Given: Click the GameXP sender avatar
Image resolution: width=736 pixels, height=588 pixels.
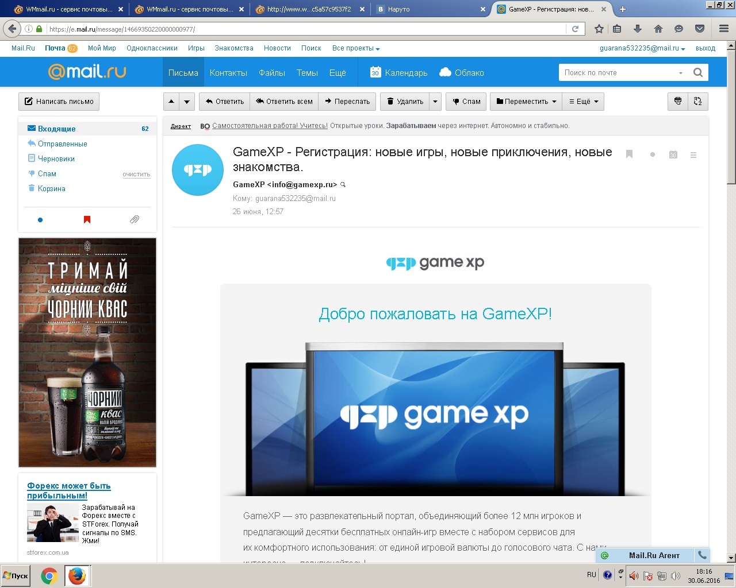Looking at the screenshot, I should (x=198, y=170).
